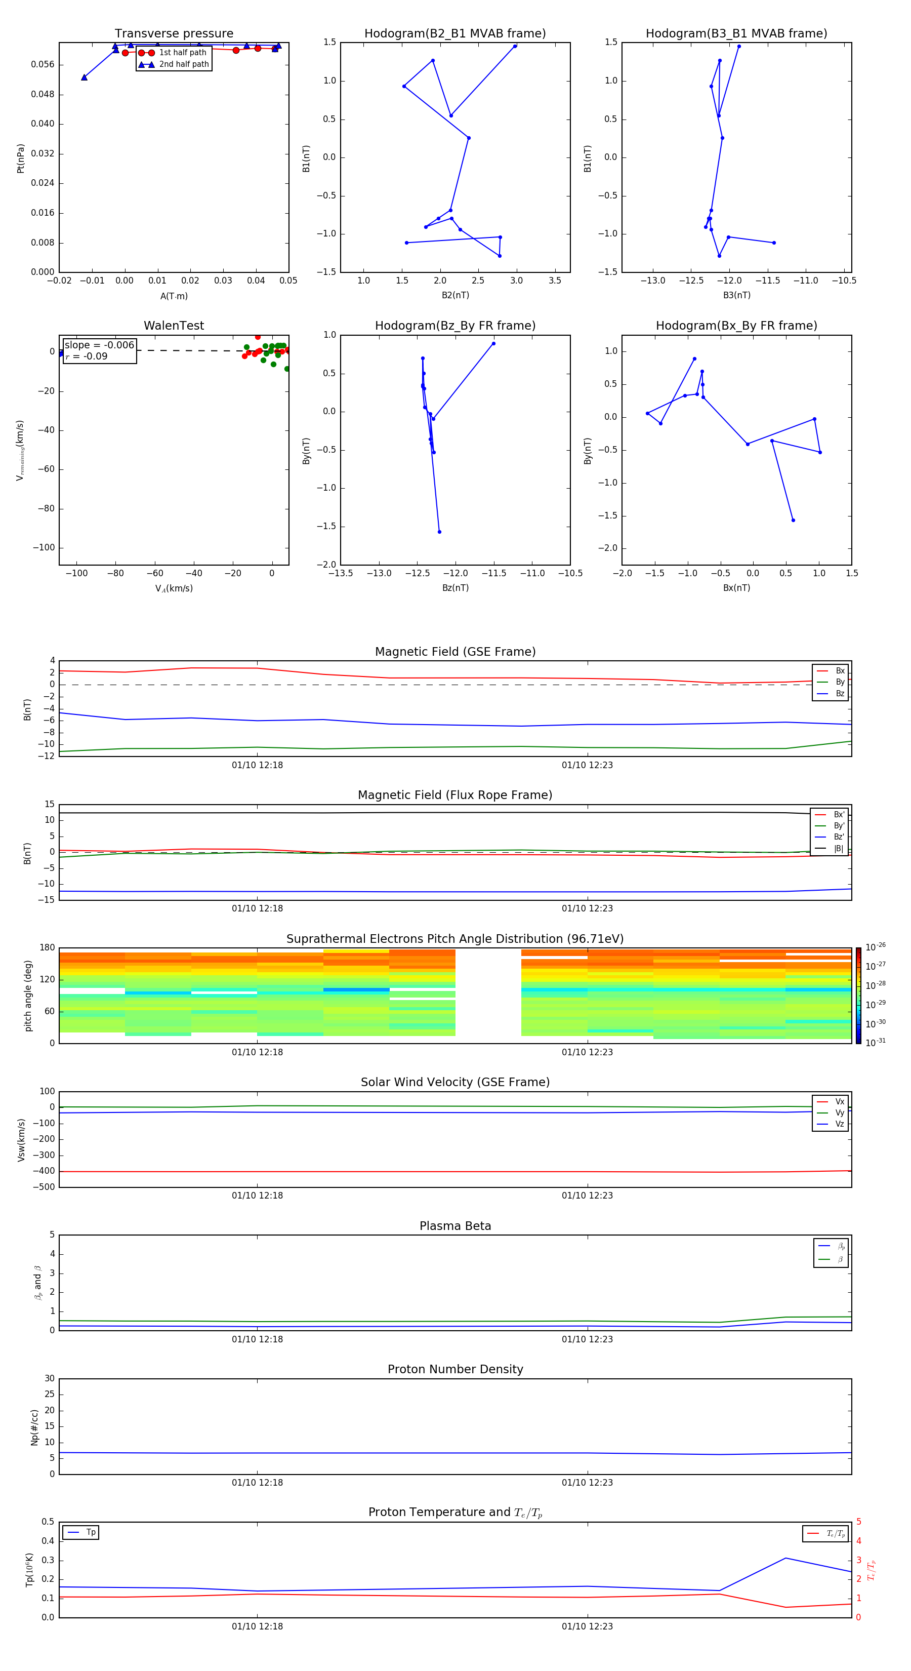This screenshot has width=911, height=1671.
Task: Select the '1st half path' legend entry
Action: pyautogui.click(x=173, y=53)
